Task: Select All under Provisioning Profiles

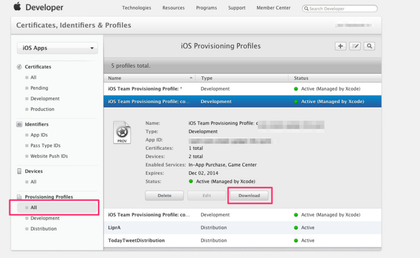Action: point(57,208)
